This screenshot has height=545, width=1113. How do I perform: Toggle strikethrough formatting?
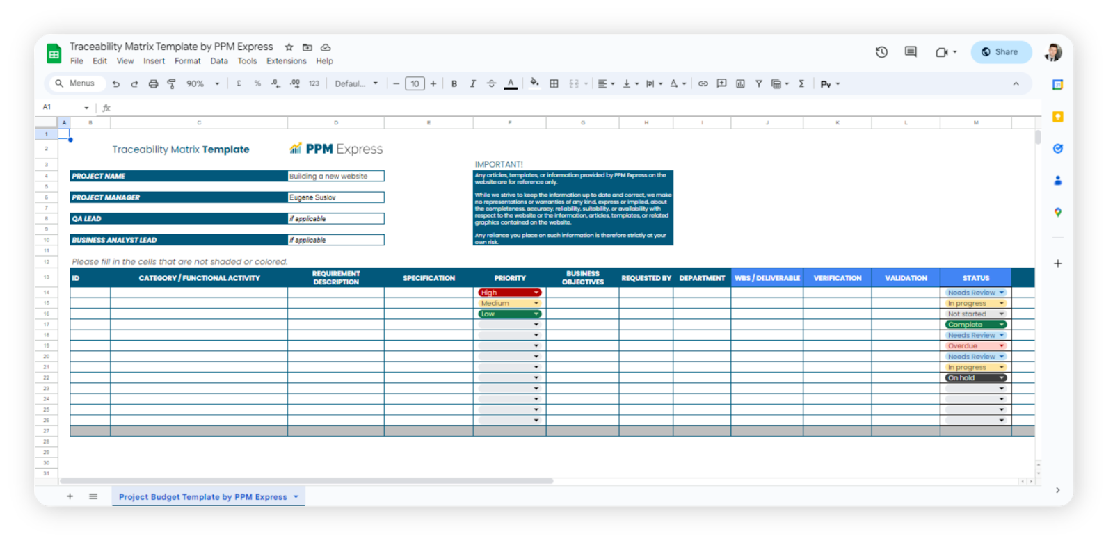(491, 83)
